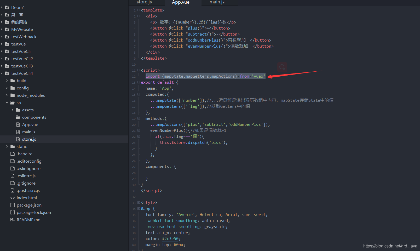Expand the Deom1 project

[2, 8]
